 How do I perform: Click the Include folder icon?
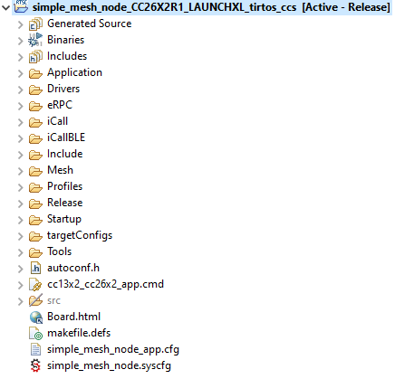click(35, 155)
